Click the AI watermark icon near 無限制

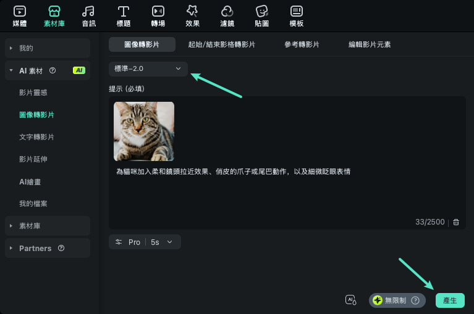[350, 300]
